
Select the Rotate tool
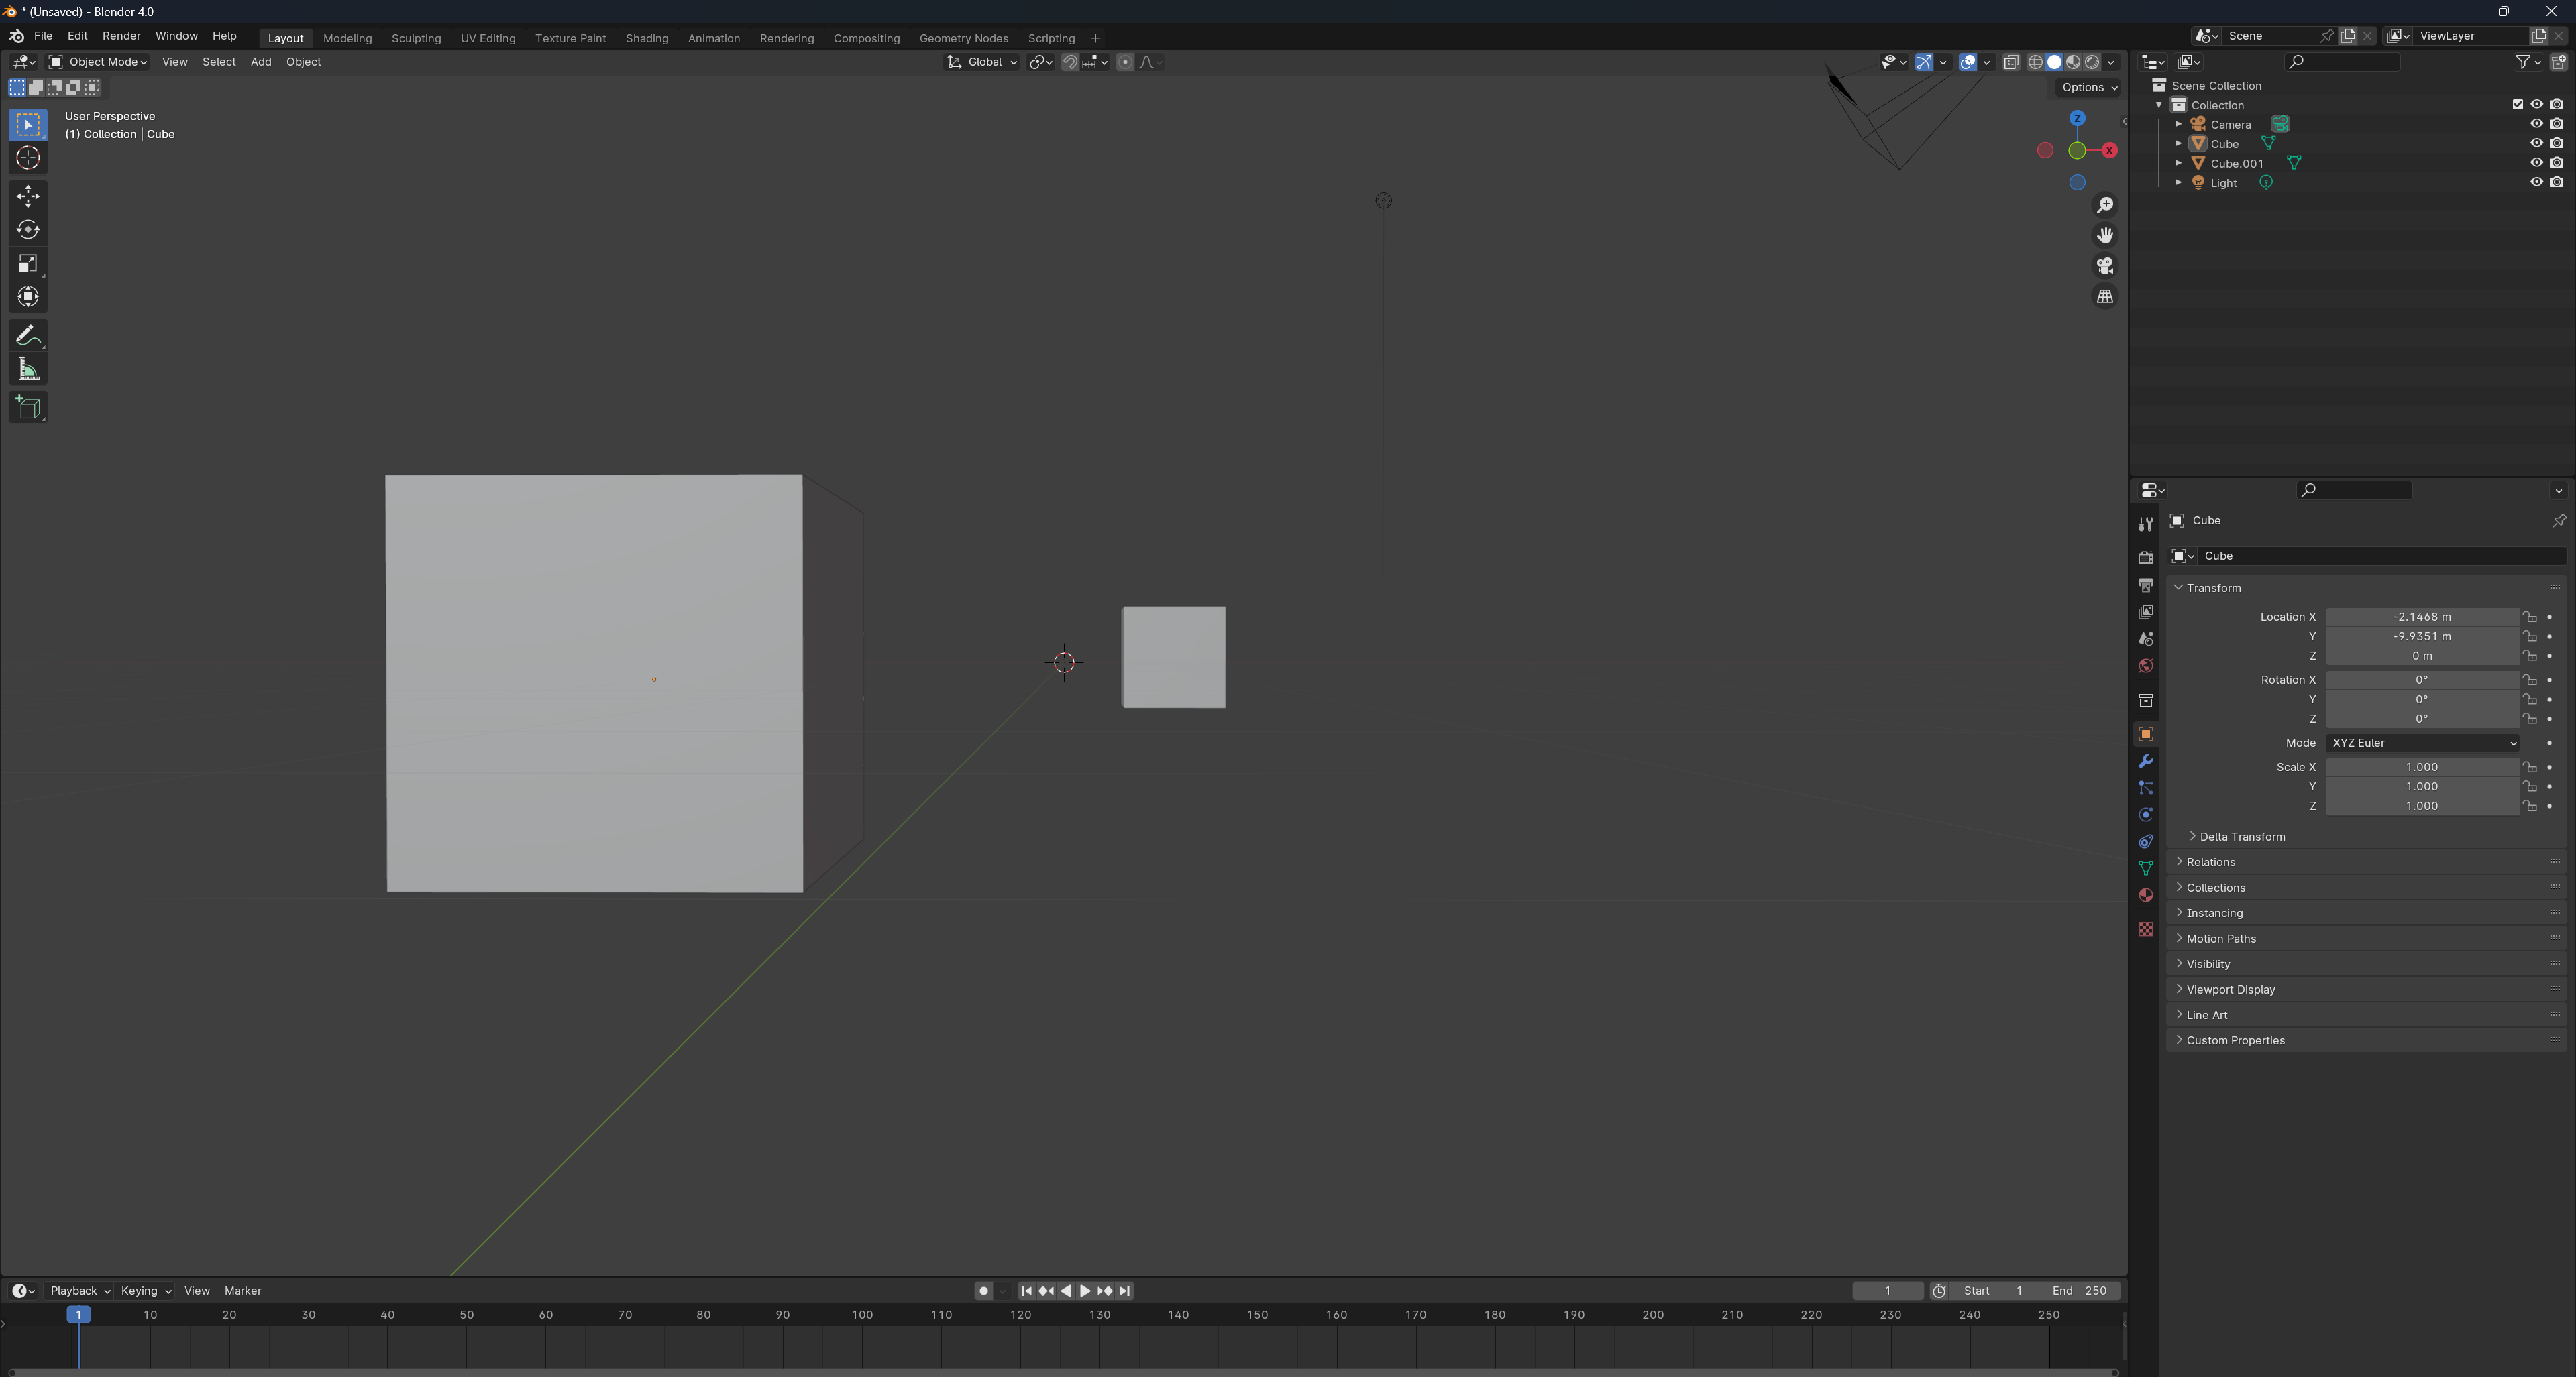pyautogui.click(x=28, y=230)
